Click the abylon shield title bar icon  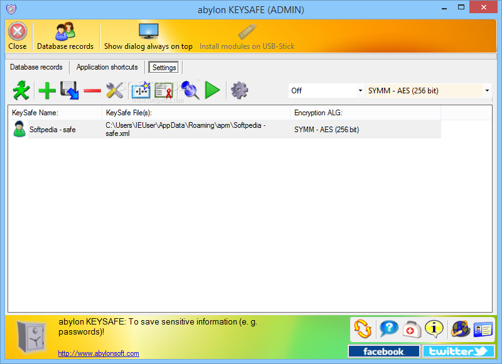[x=11, y=9]
